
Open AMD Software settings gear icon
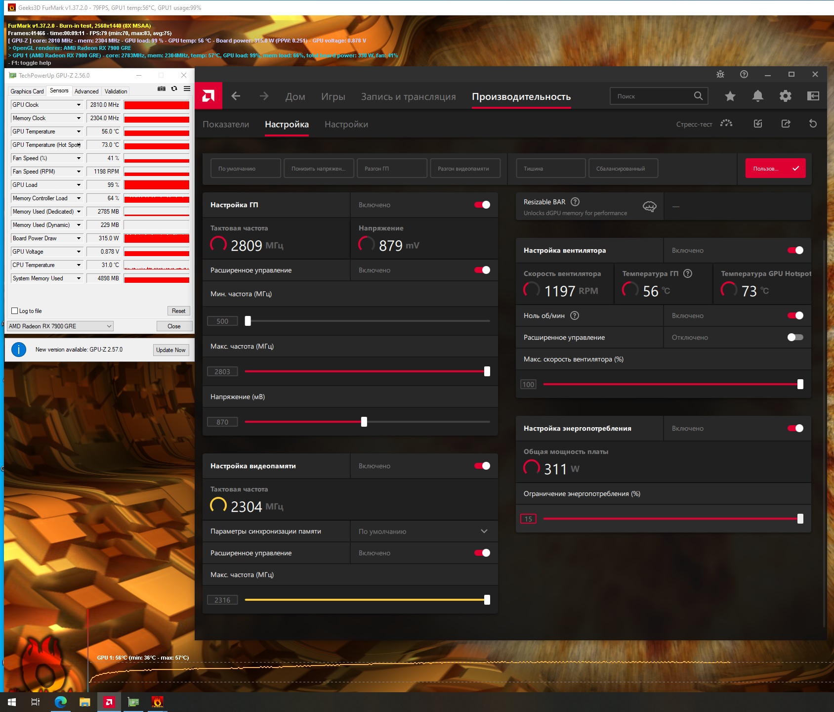(x=785, y=96)
